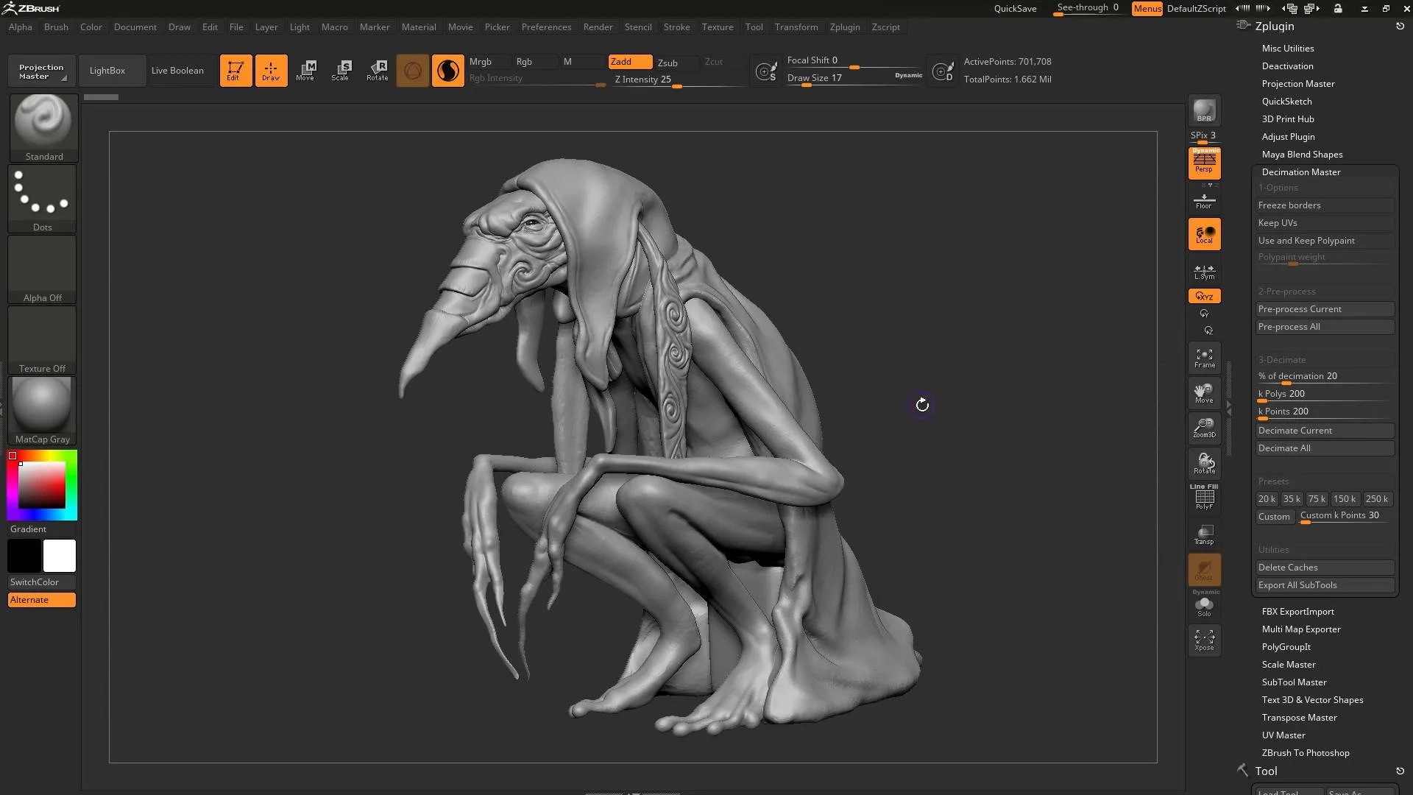
Task: Toggle PolyF Line Fill display
Action: point(1204,498)
